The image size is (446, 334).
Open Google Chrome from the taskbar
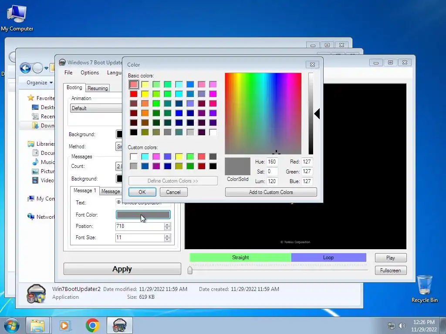click(92, 325)
